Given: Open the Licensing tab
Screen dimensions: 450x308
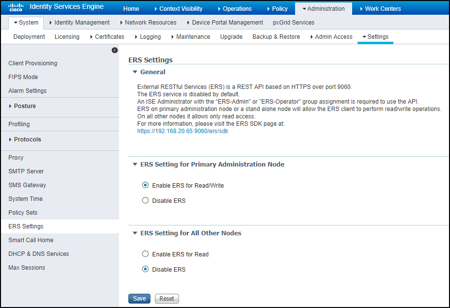Looking at the screenshot, I should (67, 37).
